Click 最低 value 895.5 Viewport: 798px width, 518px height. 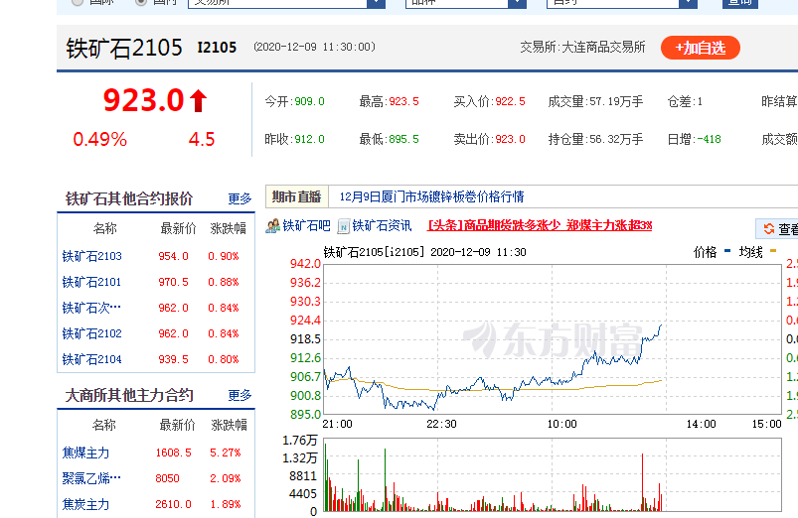coord(404,139)
